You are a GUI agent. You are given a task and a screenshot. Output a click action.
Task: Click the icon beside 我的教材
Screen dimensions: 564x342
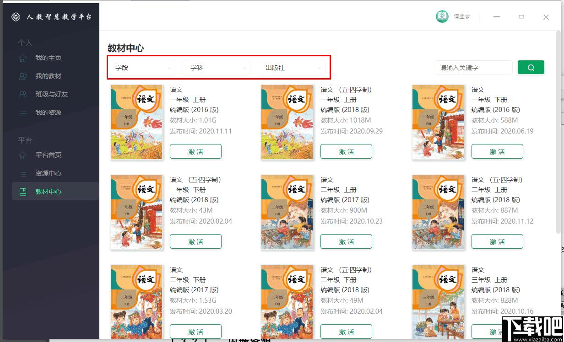coord(22,76)
